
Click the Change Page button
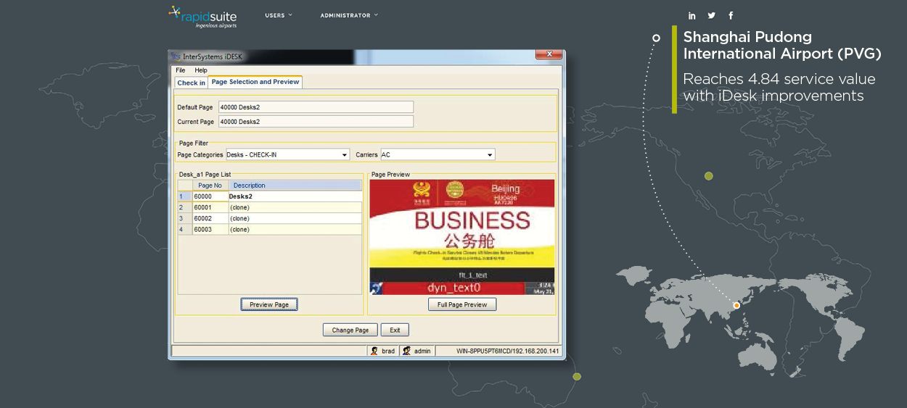point(350,330)
